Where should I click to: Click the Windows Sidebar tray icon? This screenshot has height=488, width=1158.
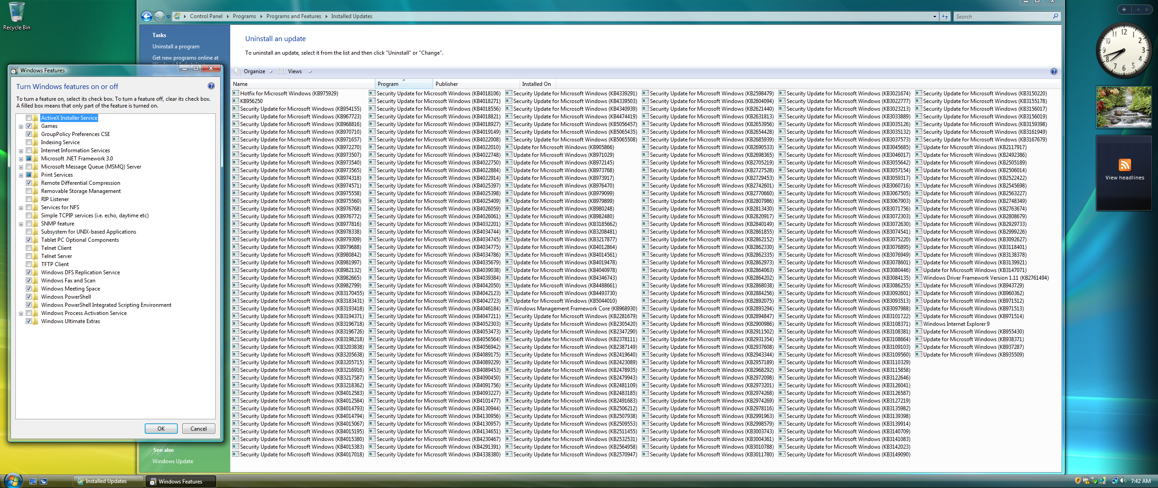point(1102,481)
